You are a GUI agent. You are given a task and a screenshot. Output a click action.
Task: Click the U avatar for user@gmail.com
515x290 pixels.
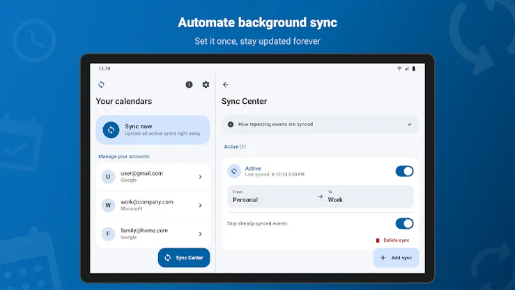click(x=108, y=176)
